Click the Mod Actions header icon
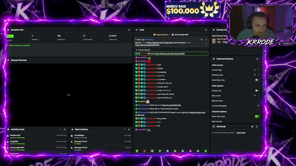Viewport: 296px width, 166px height. click(x=72, y=129)
